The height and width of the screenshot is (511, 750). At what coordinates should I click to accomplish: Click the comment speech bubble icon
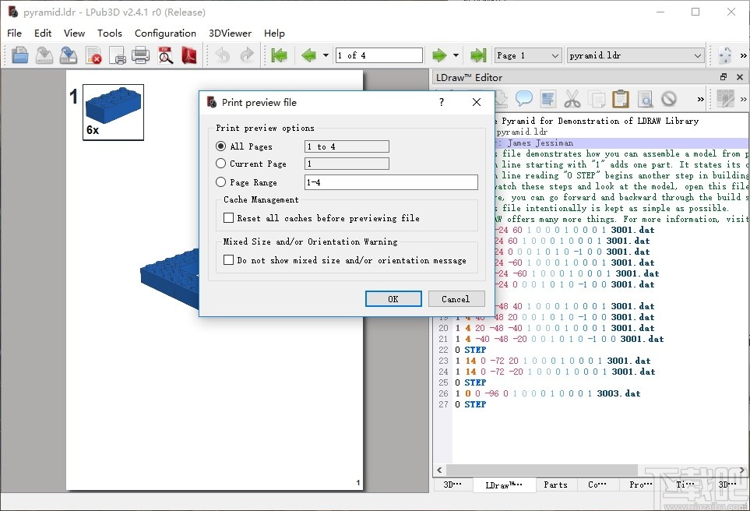pyautogui.click(x=524, y=99)
